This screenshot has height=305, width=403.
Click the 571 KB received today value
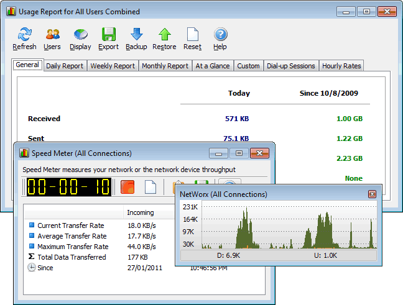[237, 119]
